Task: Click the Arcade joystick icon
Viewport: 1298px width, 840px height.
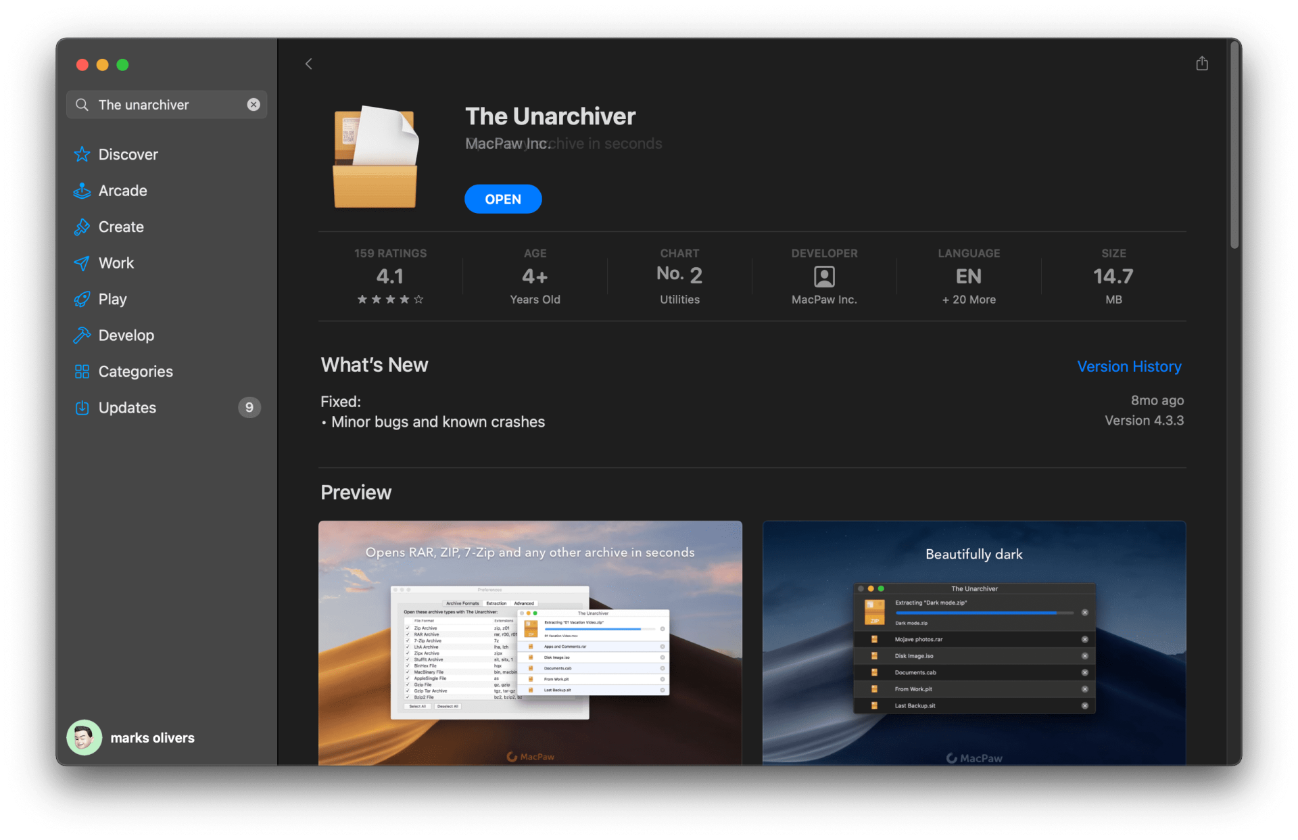Action: click(x=82, y=191)
